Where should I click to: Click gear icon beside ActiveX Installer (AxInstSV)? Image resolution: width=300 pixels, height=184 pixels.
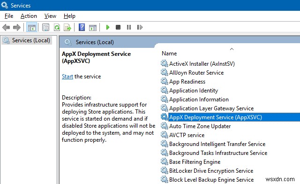click(x=165, y=63)
